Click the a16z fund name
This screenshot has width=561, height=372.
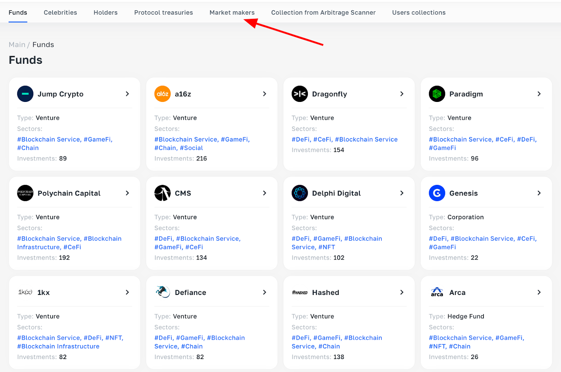[x=183, y=94]
